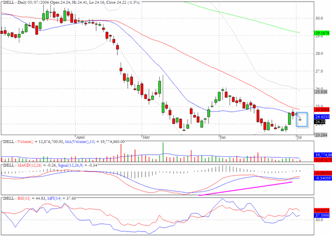The width and height of the screenshot is (332, 236).
Task: Select the April label on date axis
Action: (x=81, y=137)
